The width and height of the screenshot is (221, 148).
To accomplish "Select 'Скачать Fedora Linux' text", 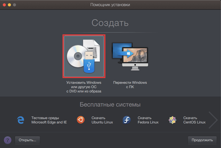I will point(148,120).
